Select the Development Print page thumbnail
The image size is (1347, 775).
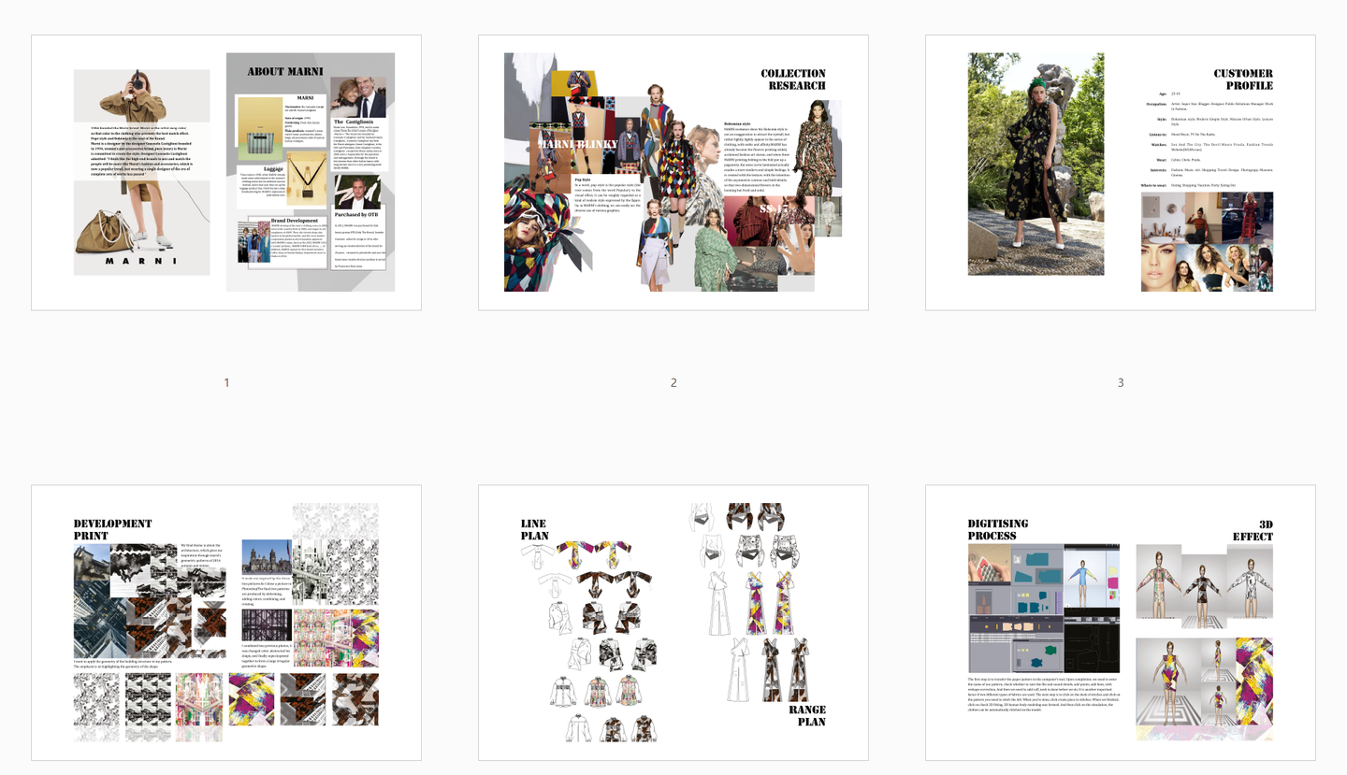tap(226, 623)
